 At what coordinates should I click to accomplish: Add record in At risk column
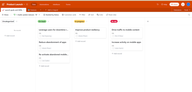click(117, 54)
